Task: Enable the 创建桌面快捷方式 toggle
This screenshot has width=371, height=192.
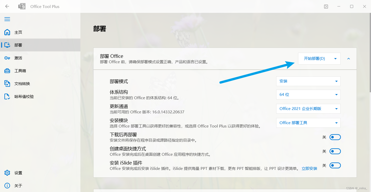Action: click(335, 151)
